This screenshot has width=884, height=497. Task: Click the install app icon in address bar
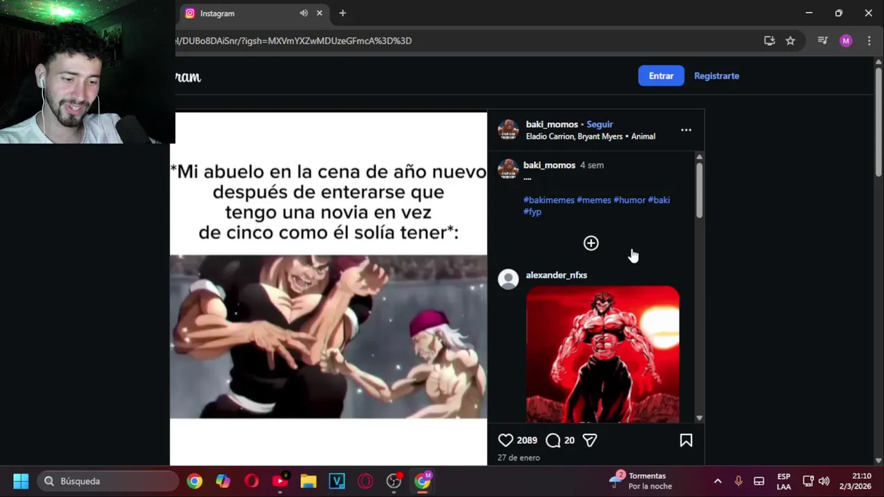(x=769, y=41)
